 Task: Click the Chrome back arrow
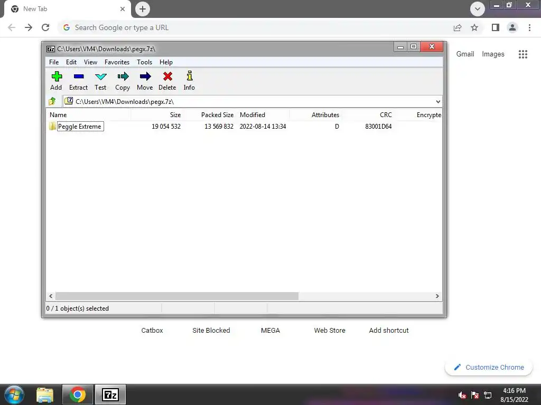12,27
